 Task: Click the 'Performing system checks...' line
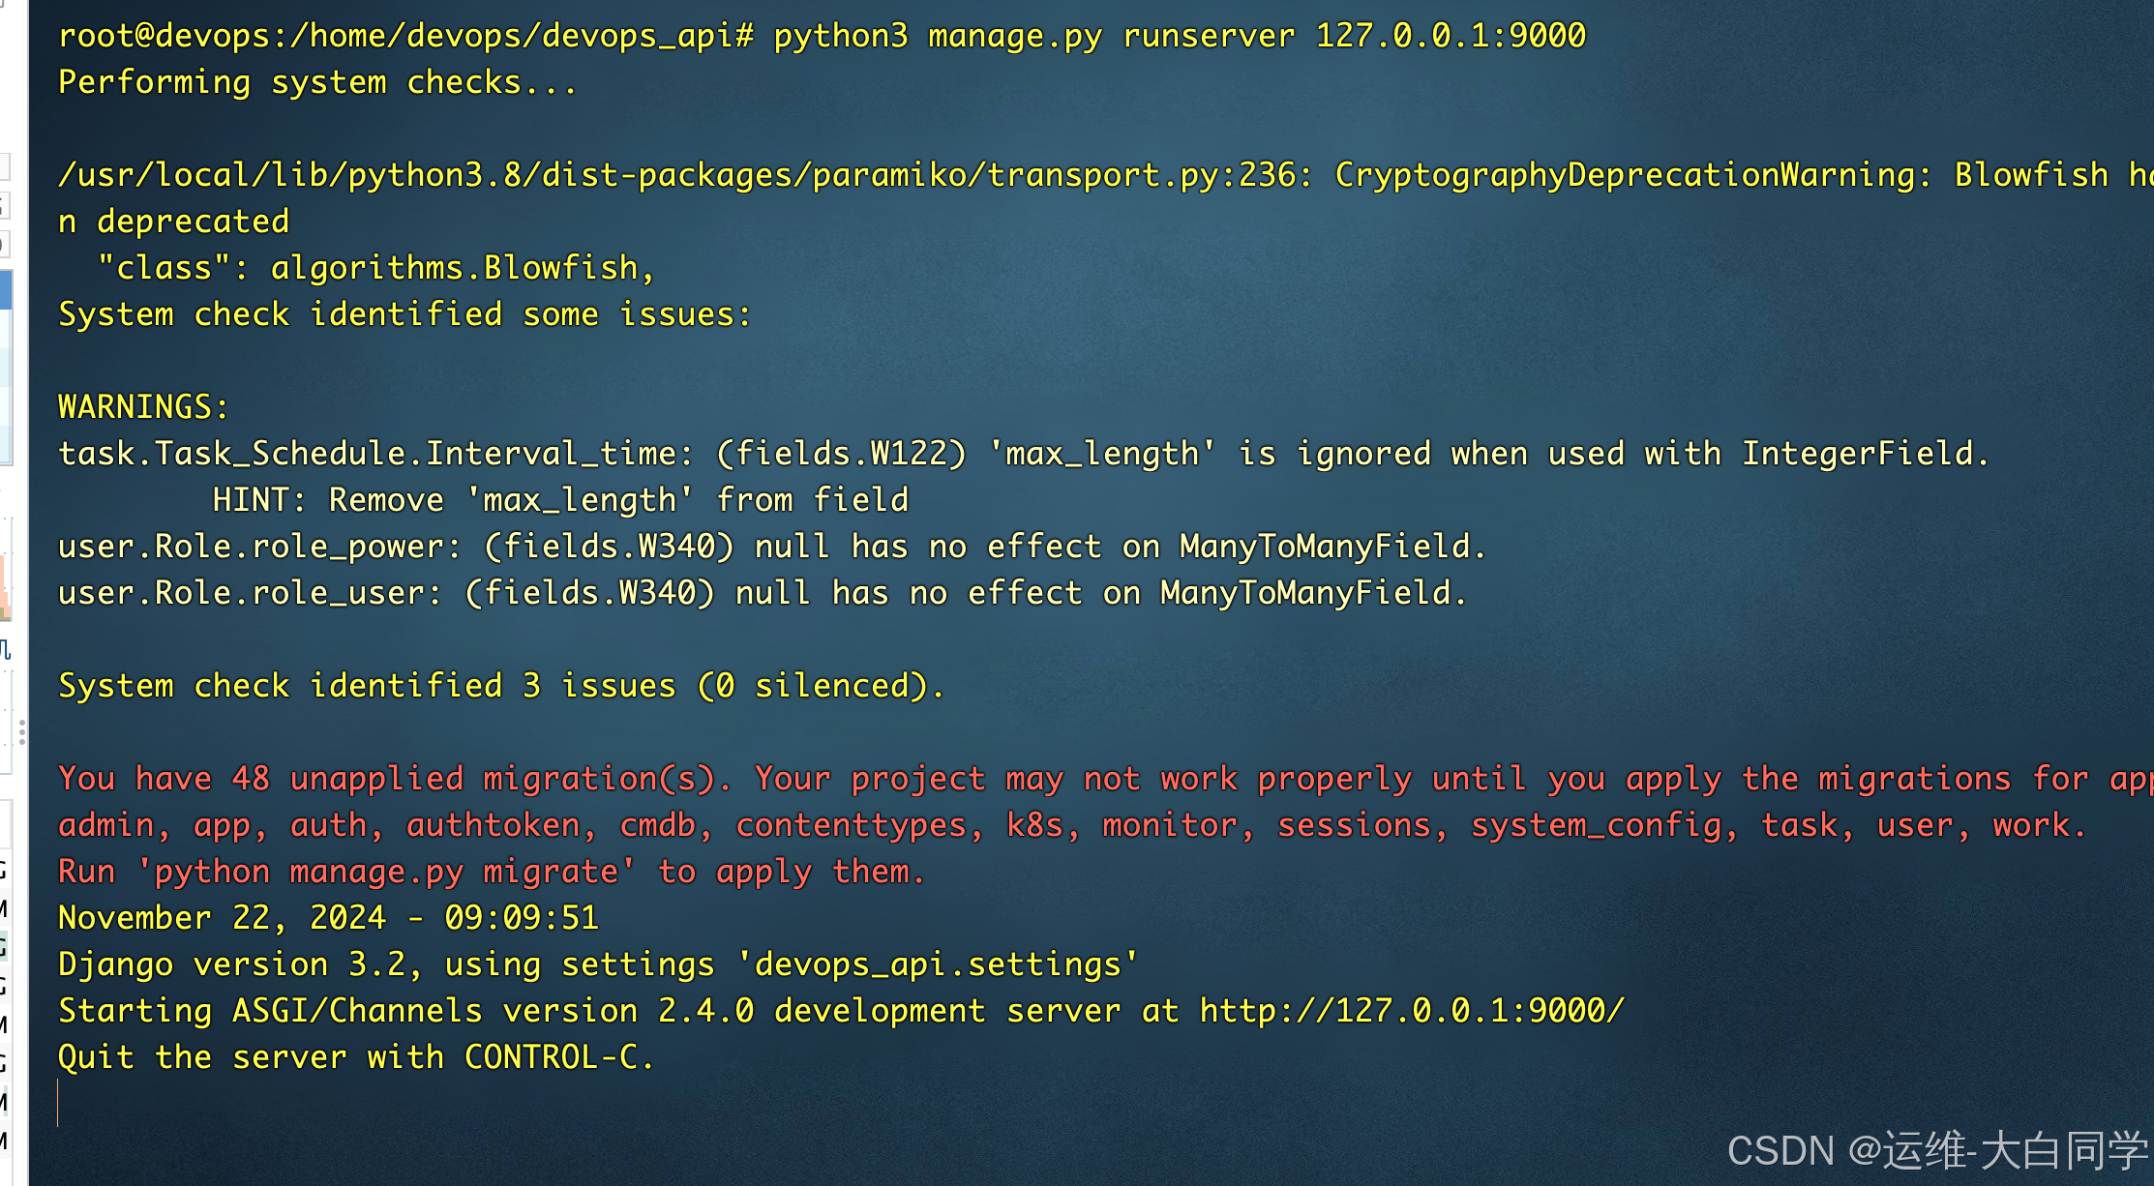click(x=317, y=82)
